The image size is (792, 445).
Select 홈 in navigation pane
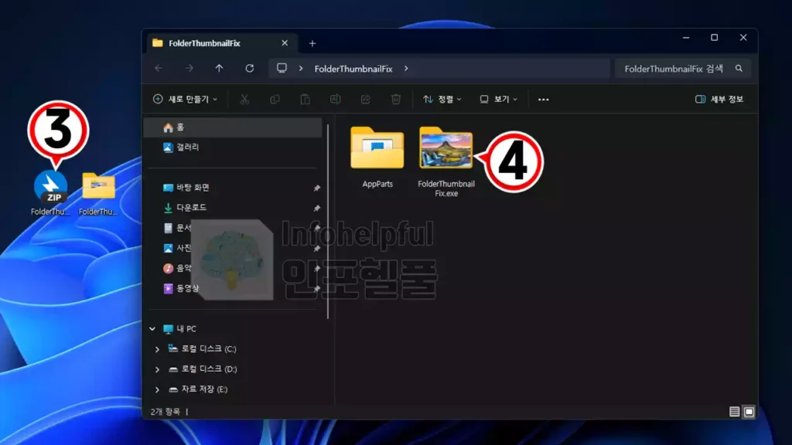tap(234, 127)
